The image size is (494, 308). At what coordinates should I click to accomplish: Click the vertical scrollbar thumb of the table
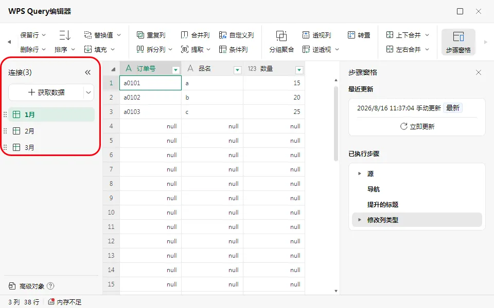click(336, 124)
